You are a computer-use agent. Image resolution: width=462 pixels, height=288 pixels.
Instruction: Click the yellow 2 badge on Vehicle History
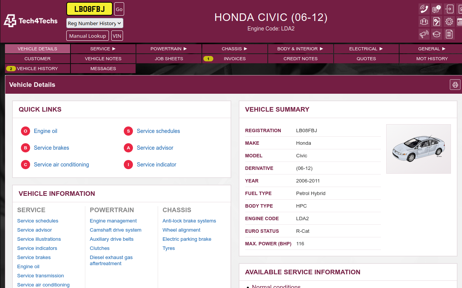click(11, 69)
